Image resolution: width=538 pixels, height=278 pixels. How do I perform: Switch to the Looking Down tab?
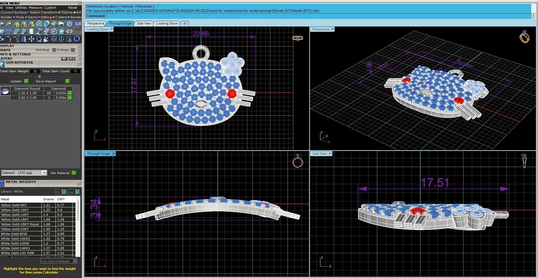coord(167,23)
